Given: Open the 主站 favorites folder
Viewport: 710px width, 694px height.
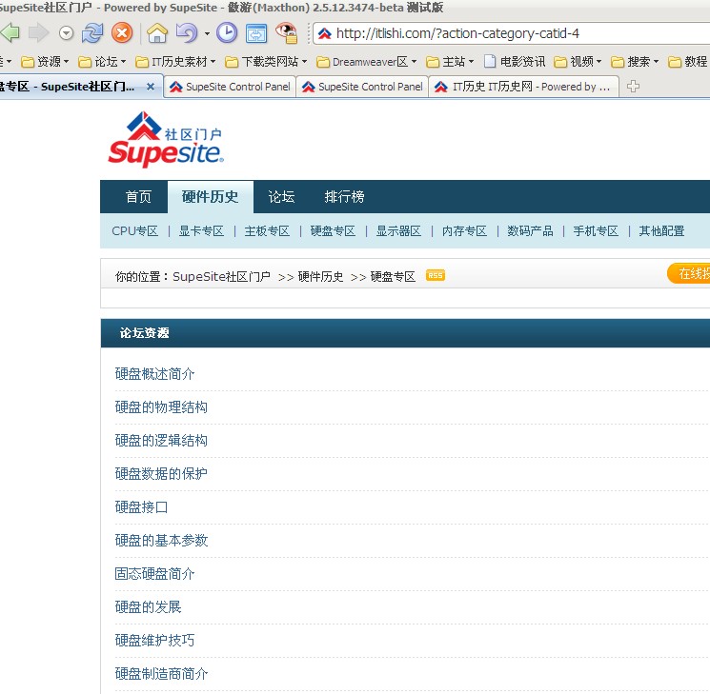Looking at the screenshot, I should 450,62.
